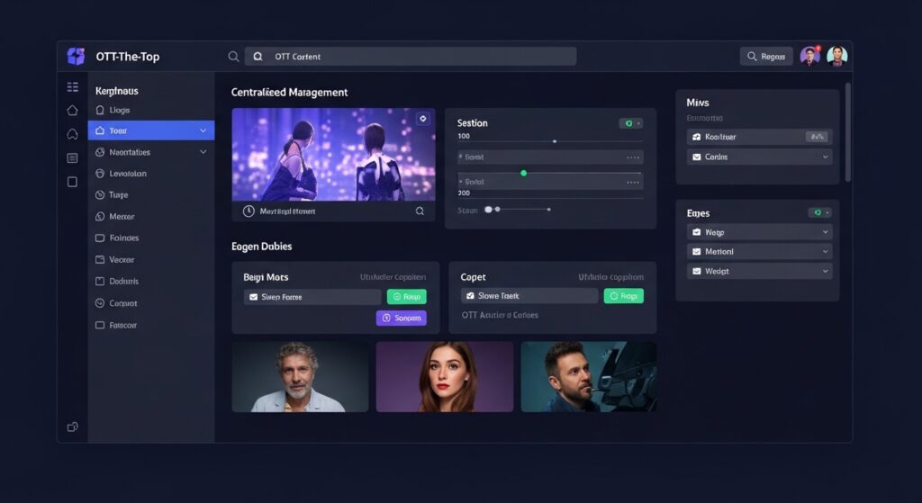The width and height of the screenshot is (922, 503).
Task: Click the home icon in left rail
Action: [x=73, y=110]
